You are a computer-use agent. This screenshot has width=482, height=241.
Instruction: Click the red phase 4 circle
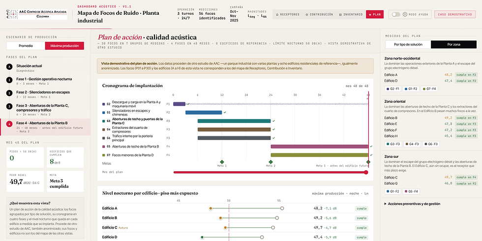pos(9,124)
